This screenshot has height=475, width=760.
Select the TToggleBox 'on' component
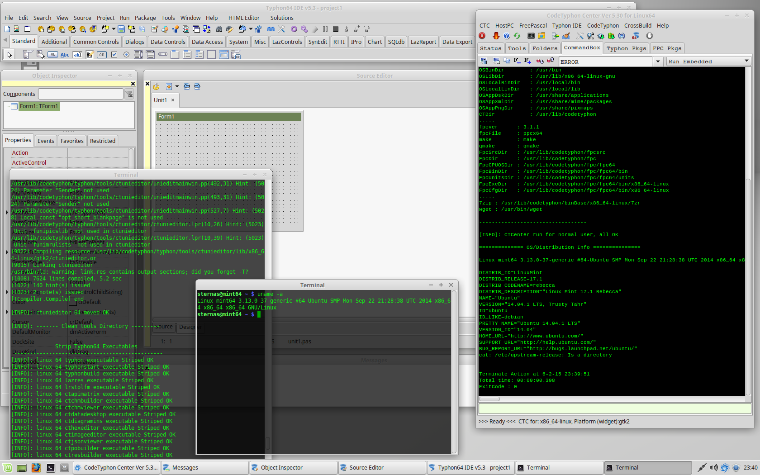(102, 55)
